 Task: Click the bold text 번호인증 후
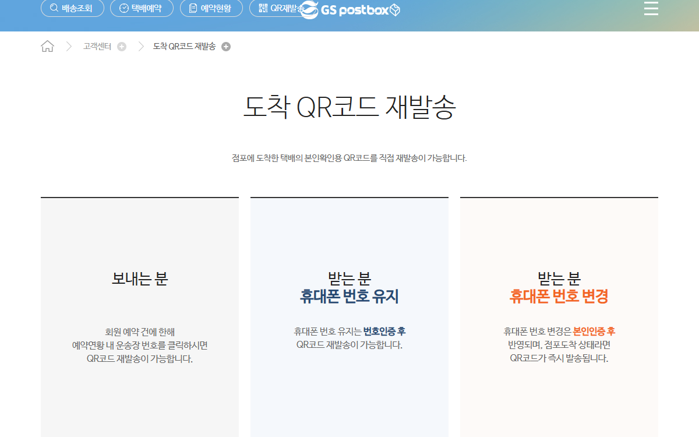384,332
